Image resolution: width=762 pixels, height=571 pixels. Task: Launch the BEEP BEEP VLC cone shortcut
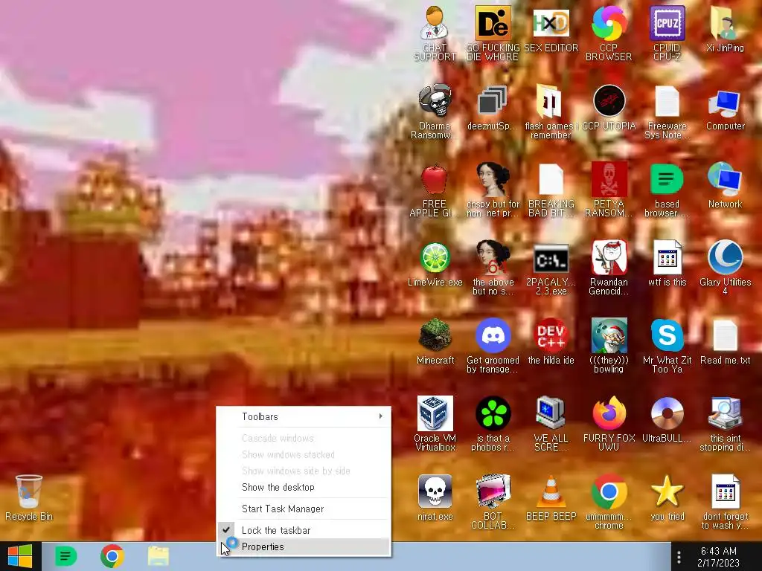click(x=551, y=498)
